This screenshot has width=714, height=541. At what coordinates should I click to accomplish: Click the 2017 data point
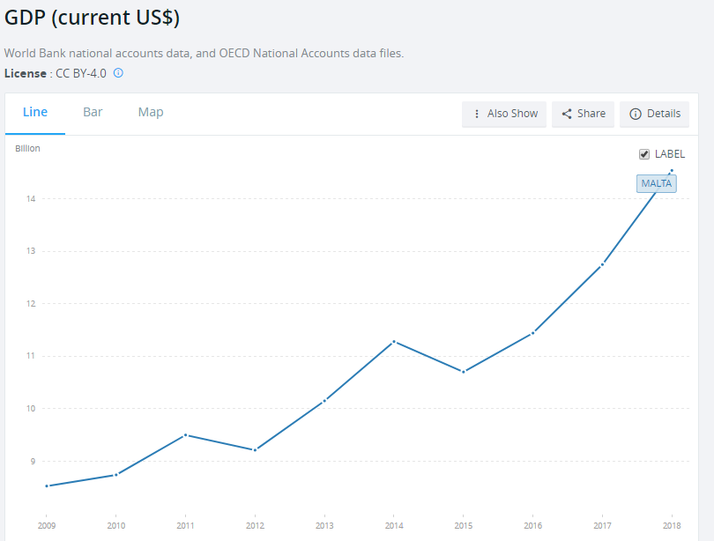pos(602,264)
